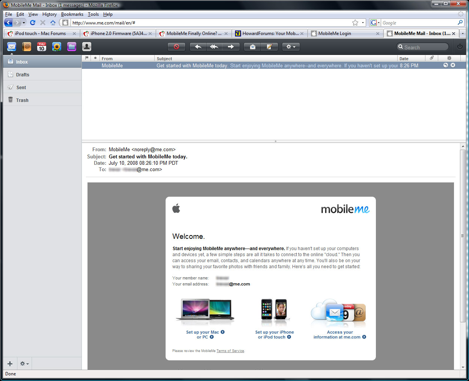Open the MobileMe iDisk folder icon
Image resolution: width=469 pixels, height=381 pixels.
[x=72, y=47]
